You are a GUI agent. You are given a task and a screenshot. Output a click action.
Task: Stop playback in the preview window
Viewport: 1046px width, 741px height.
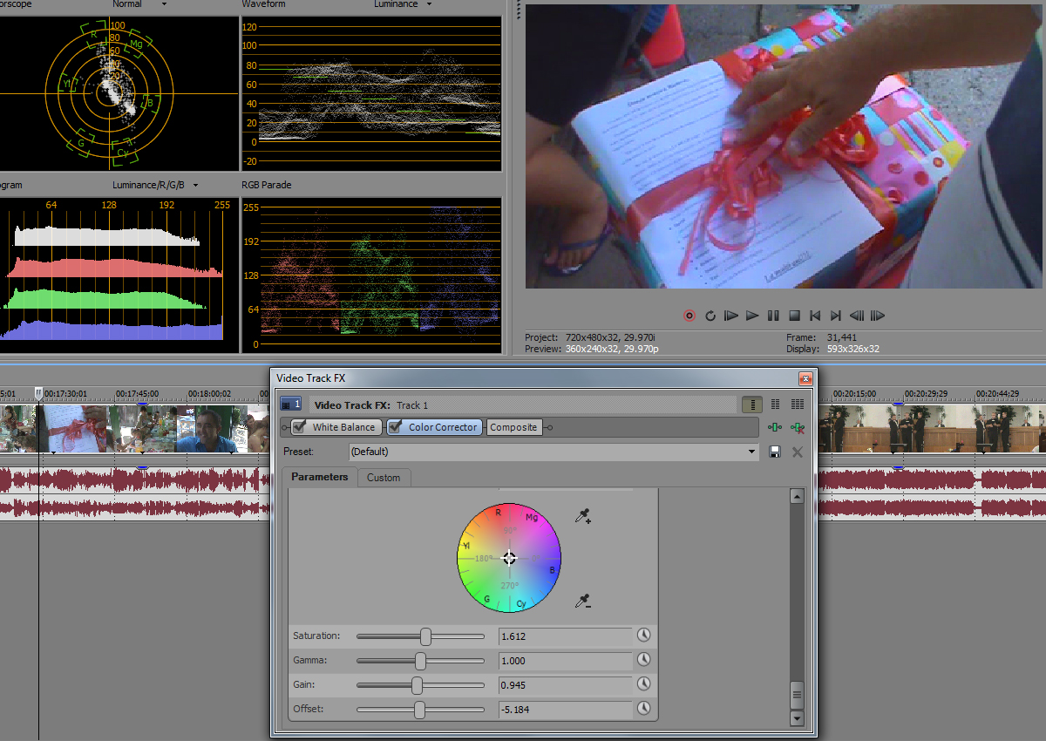pos(794,316)
